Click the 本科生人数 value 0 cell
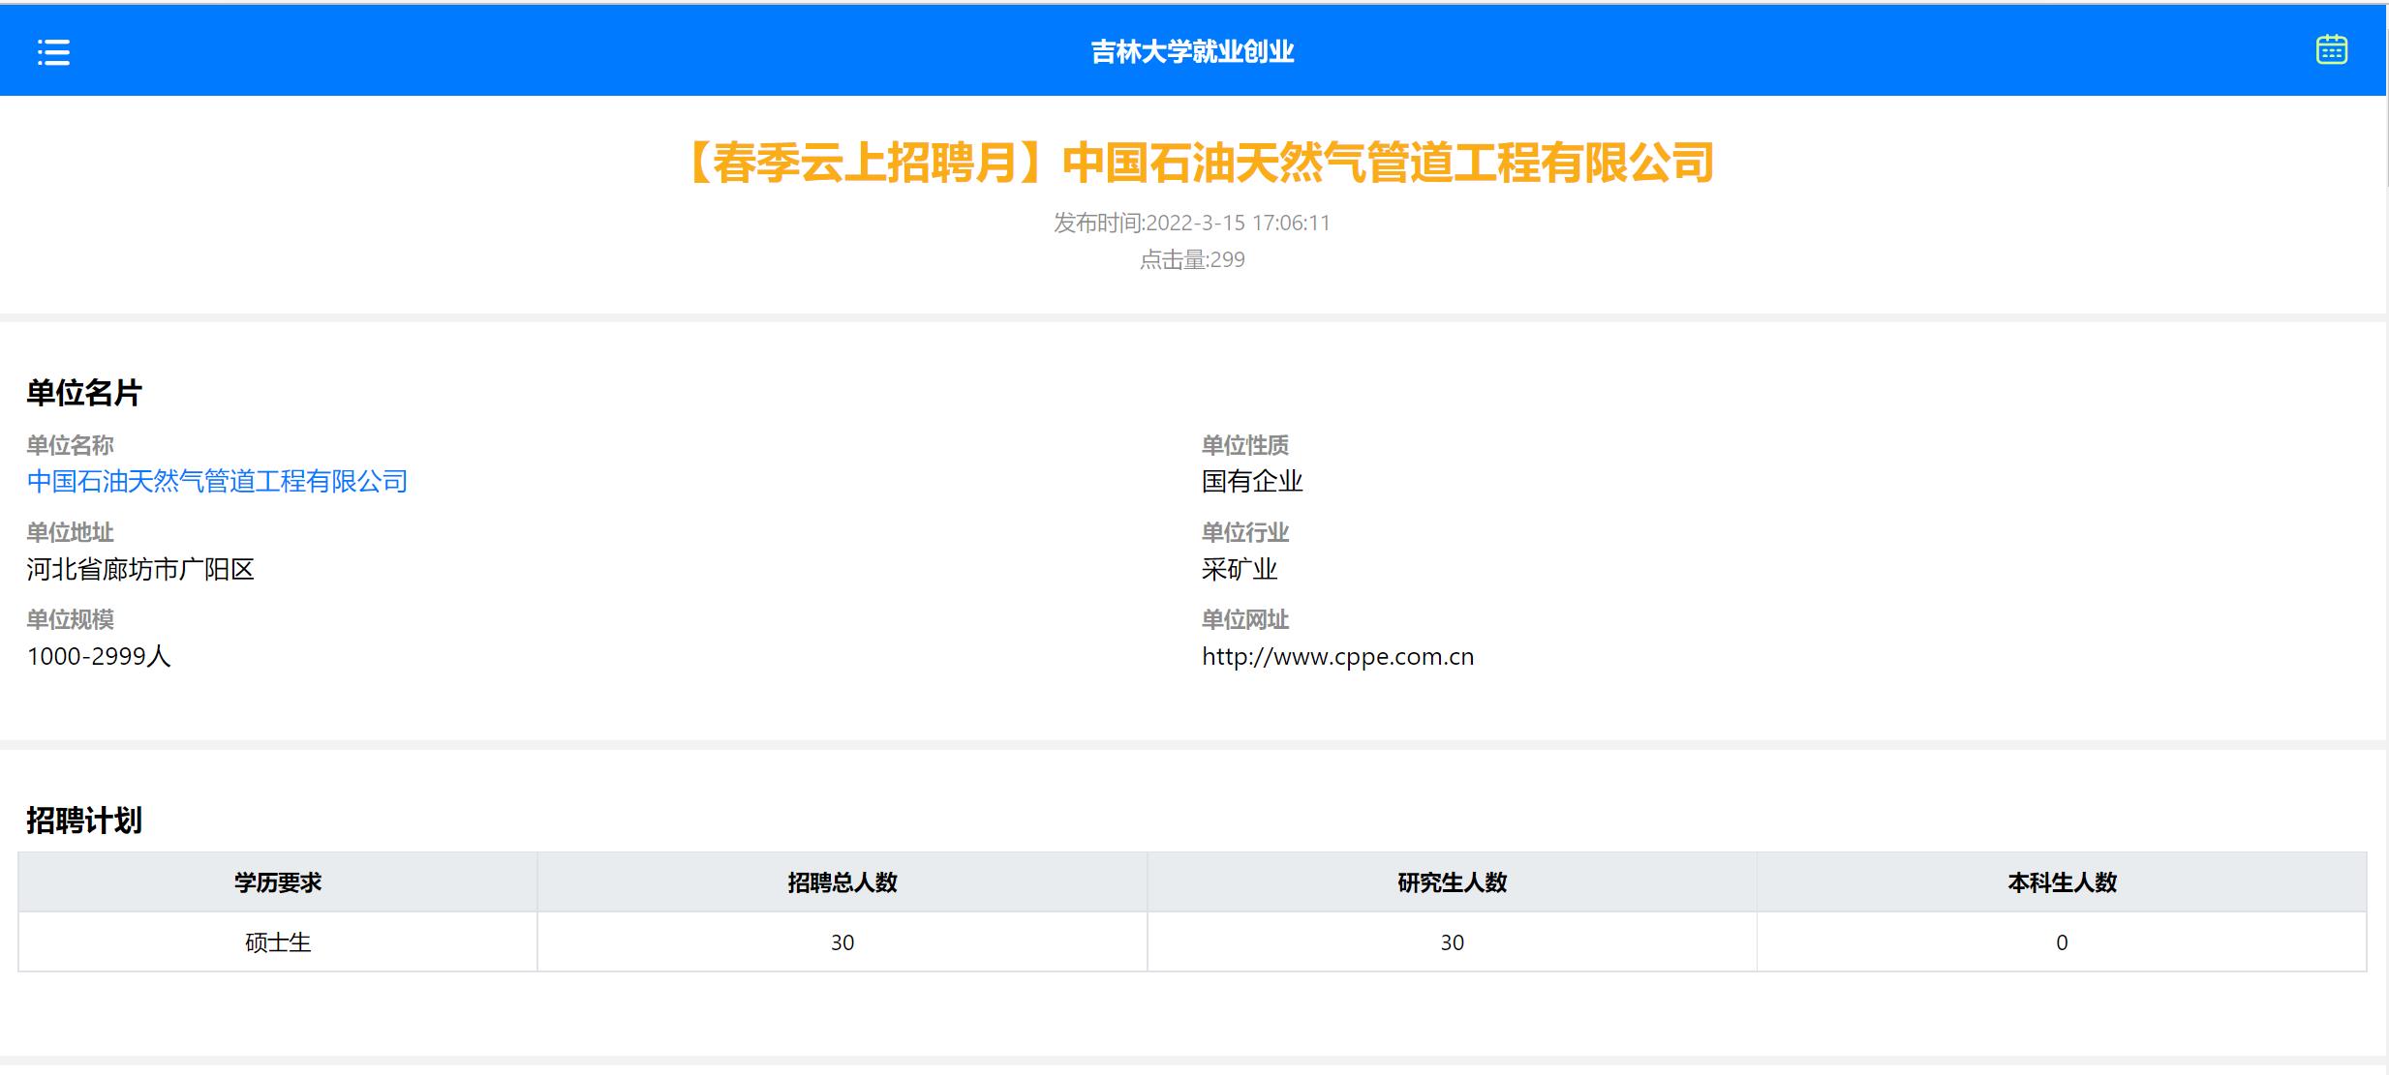 point(2062,942)
